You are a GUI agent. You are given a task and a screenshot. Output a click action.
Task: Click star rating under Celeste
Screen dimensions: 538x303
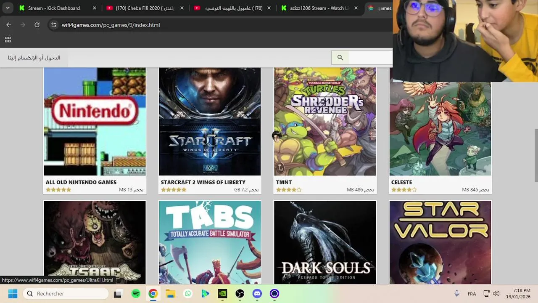(x=404, y=190)
